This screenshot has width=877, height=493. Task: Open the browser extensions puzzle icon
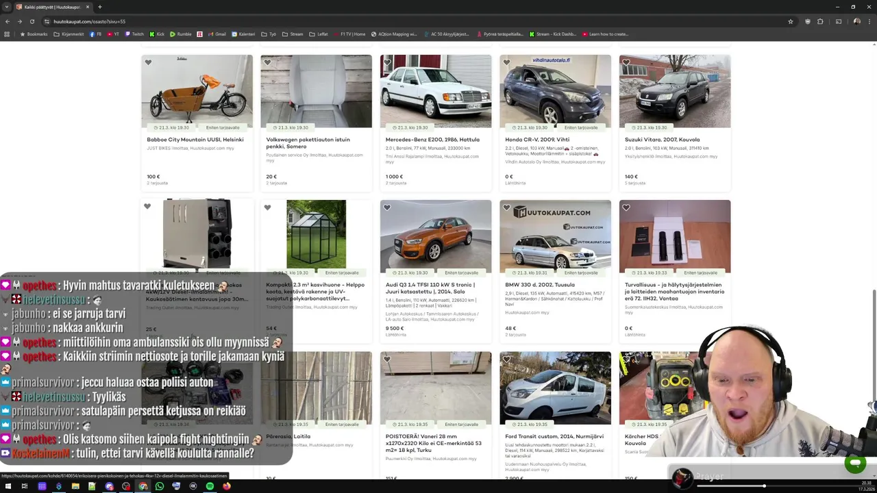(820, 21)
